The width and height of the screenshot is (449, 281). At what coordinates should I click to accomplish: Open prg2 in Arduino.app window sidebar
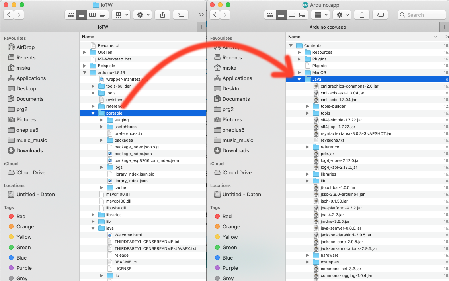coord(228,109)
